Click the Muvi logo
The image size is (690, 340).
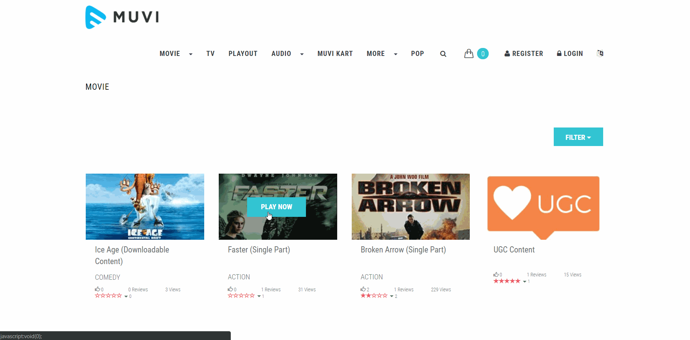pos(122,17)
